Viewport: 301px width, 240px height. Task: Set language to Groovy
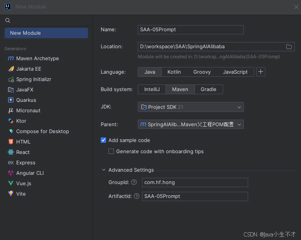tap(202, 72)
